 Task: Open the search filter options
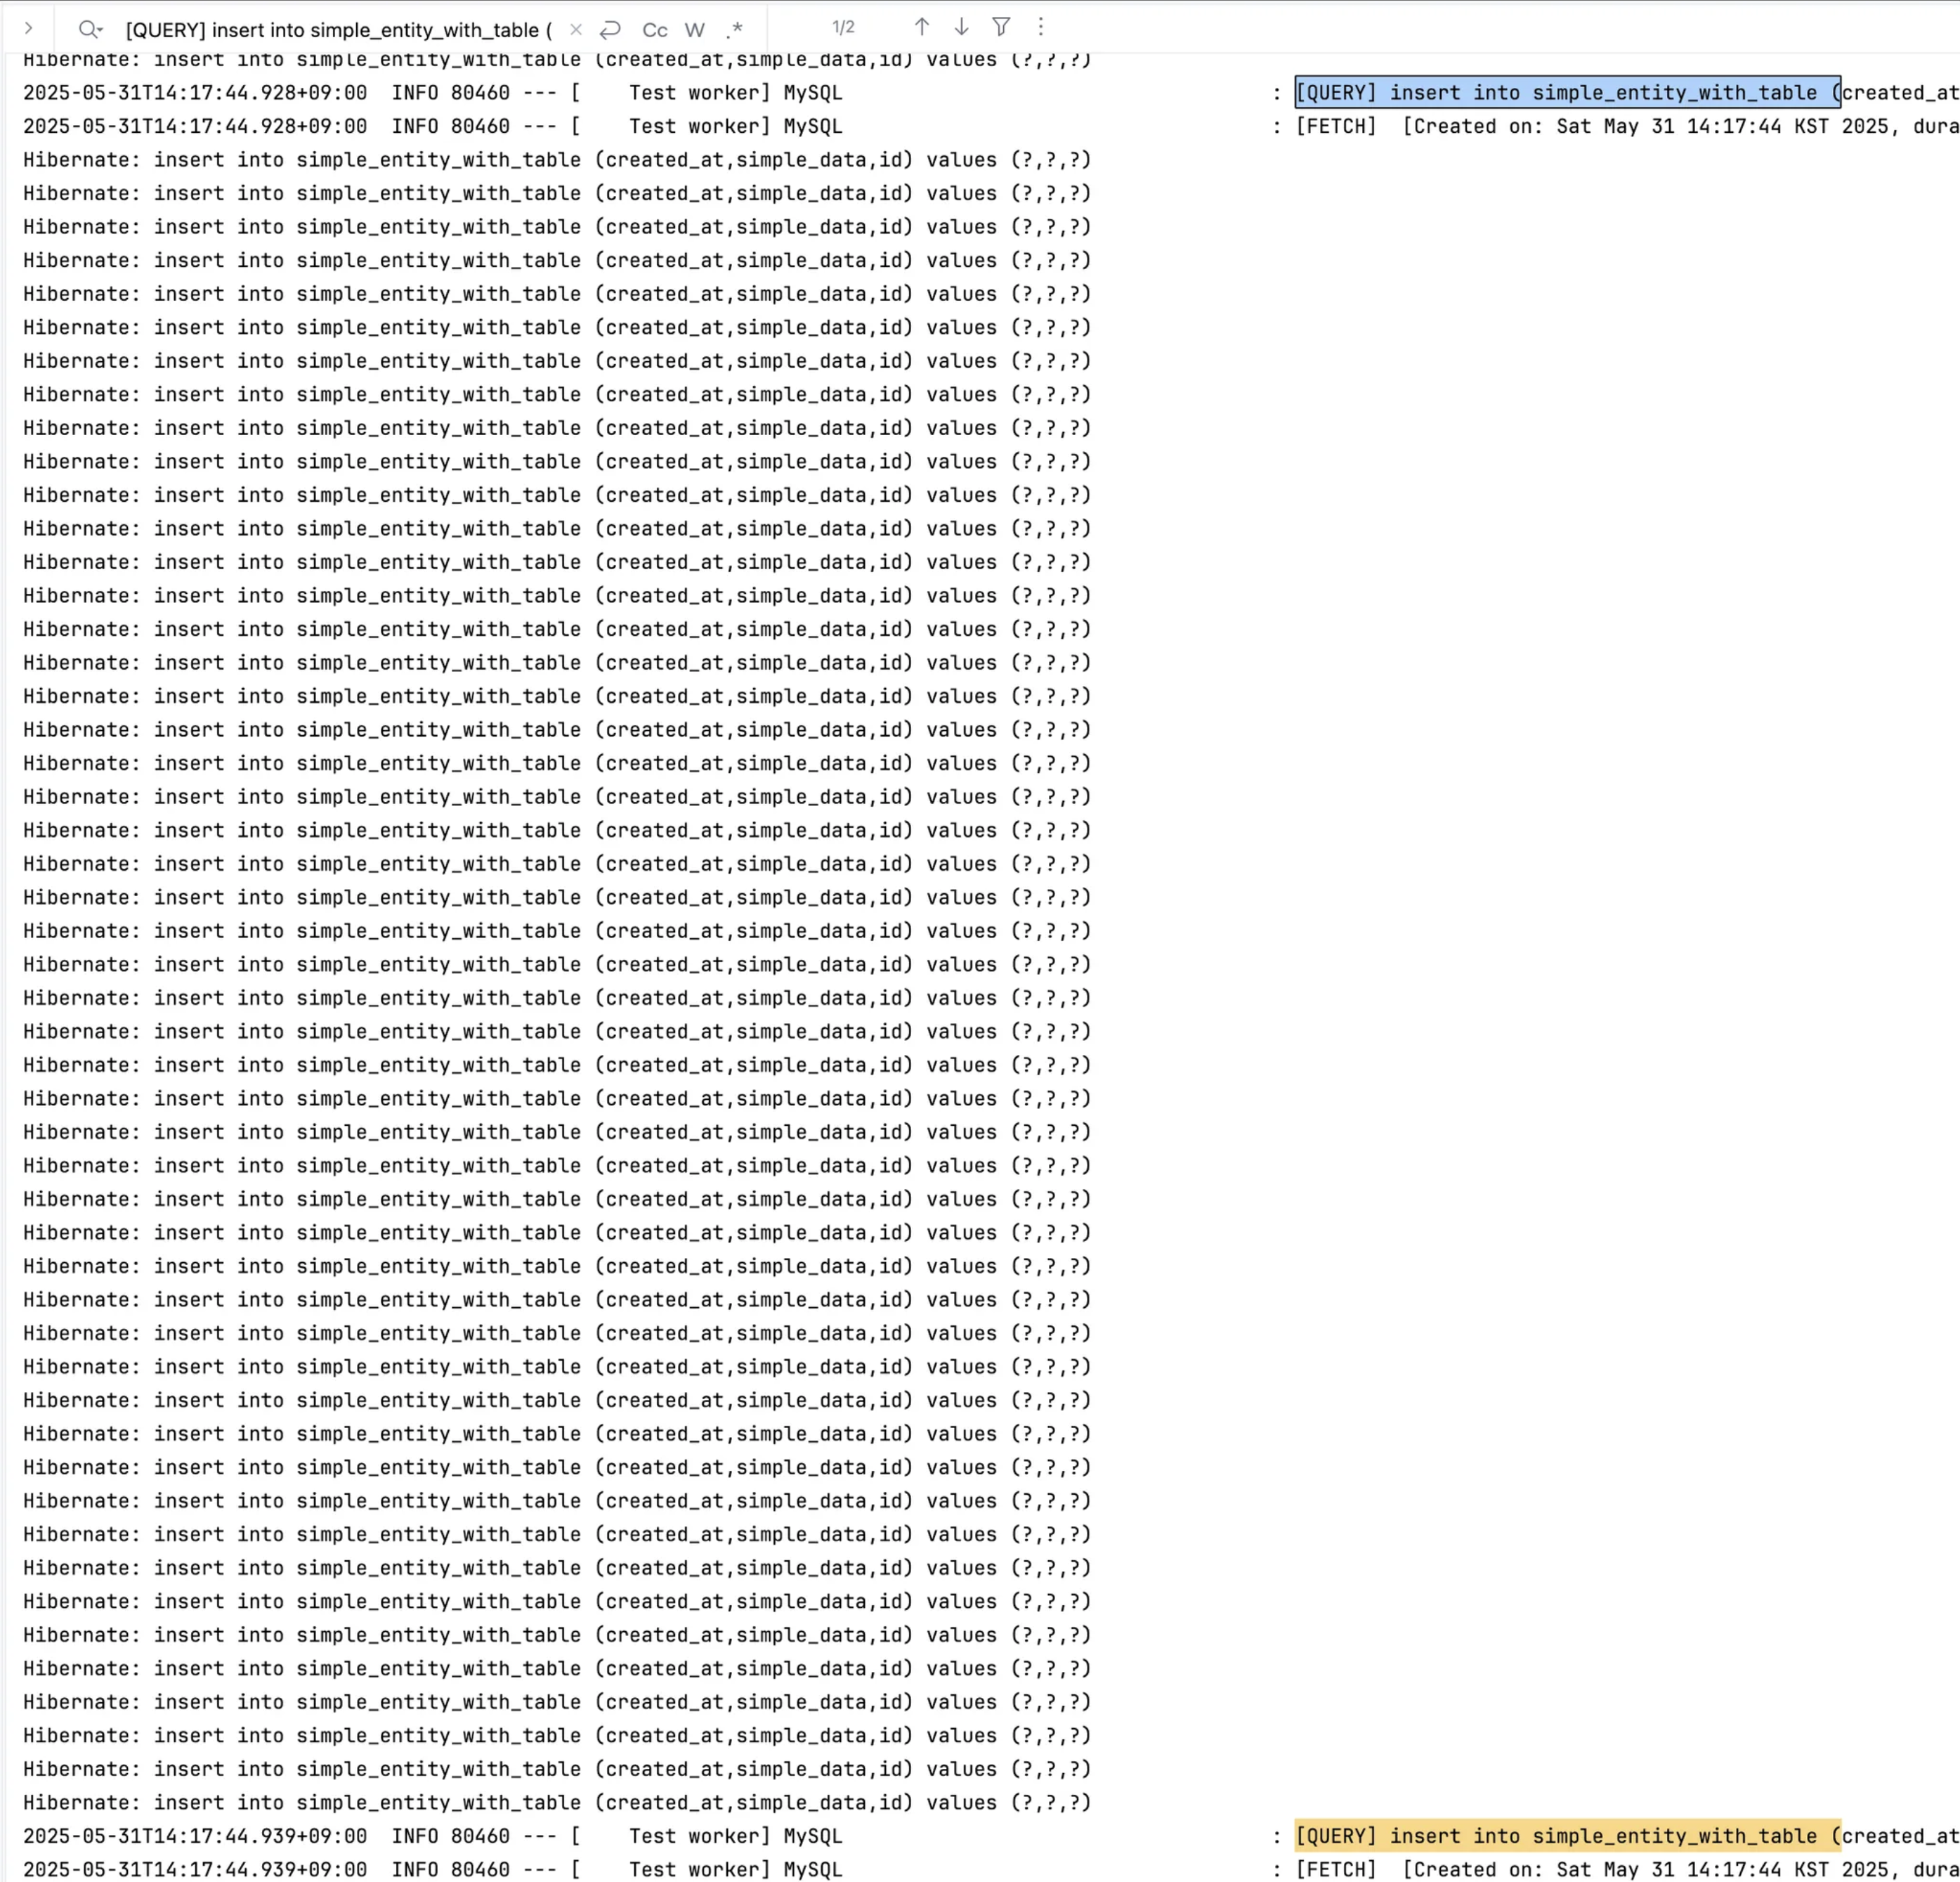tap(1001, 27)
